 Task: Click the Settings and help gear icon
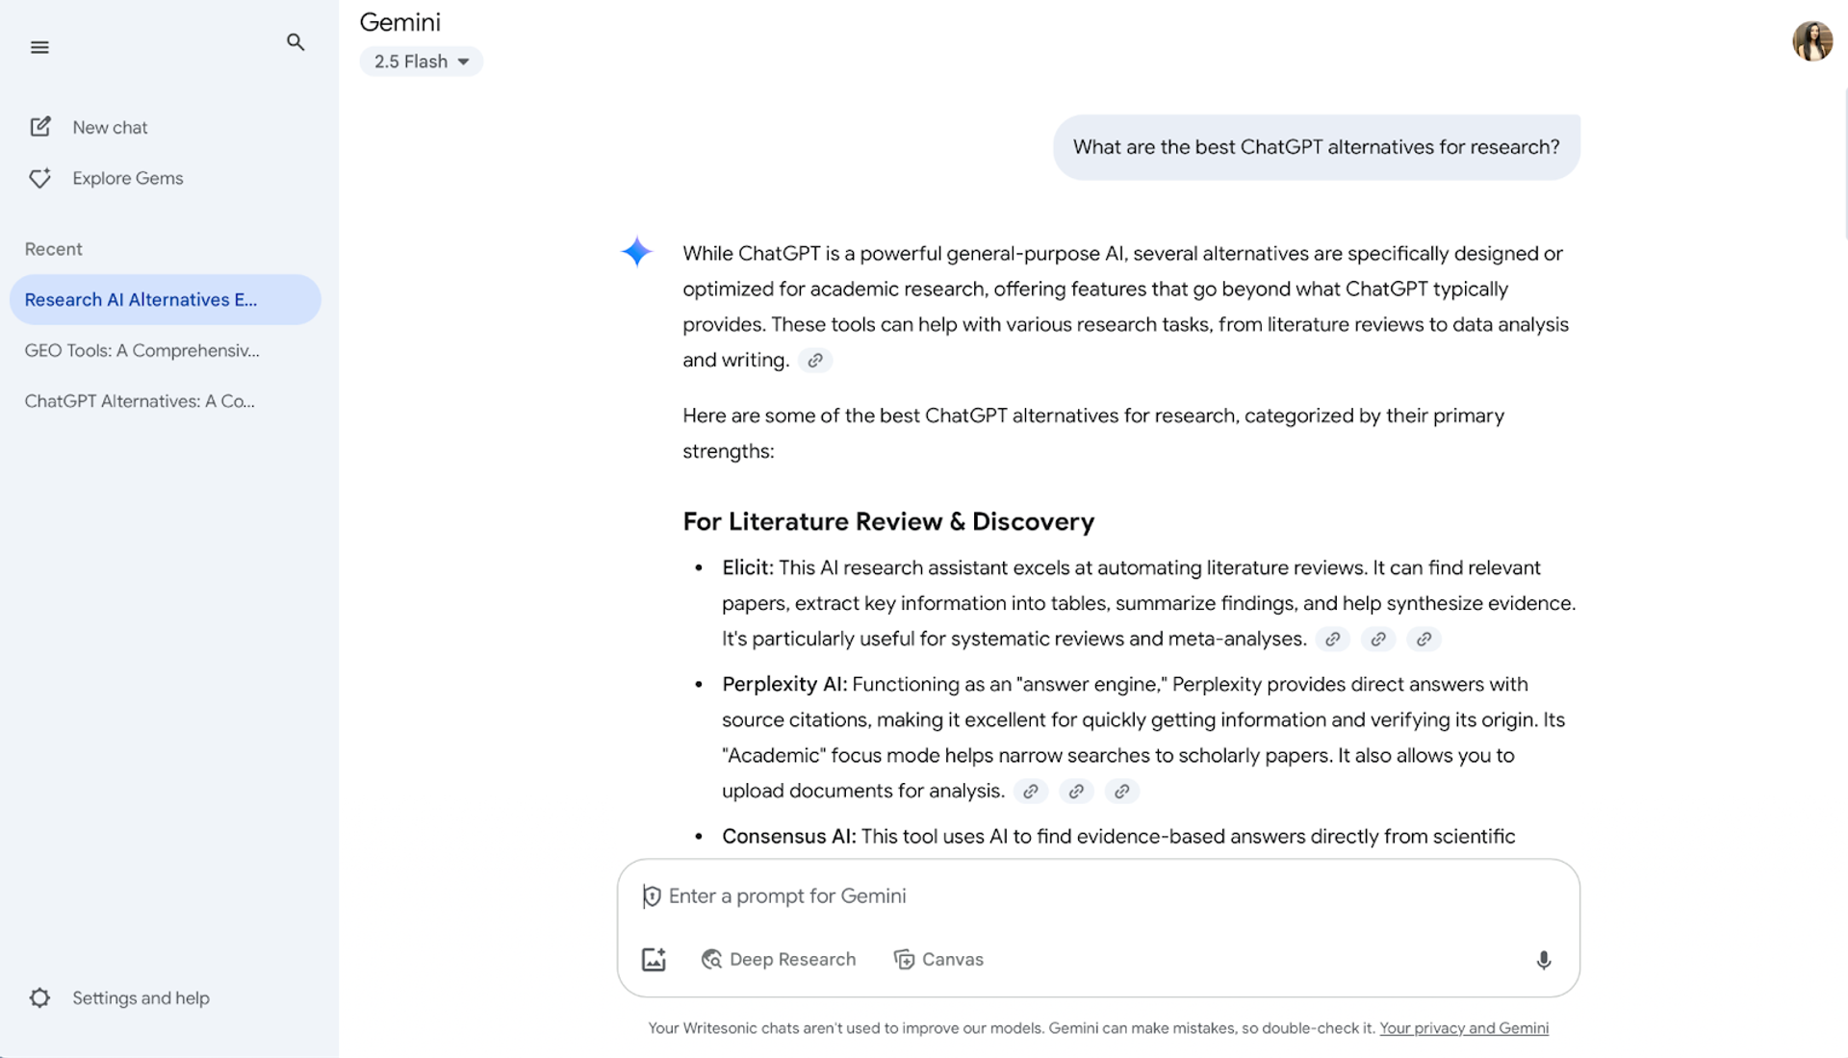point(39,998)
